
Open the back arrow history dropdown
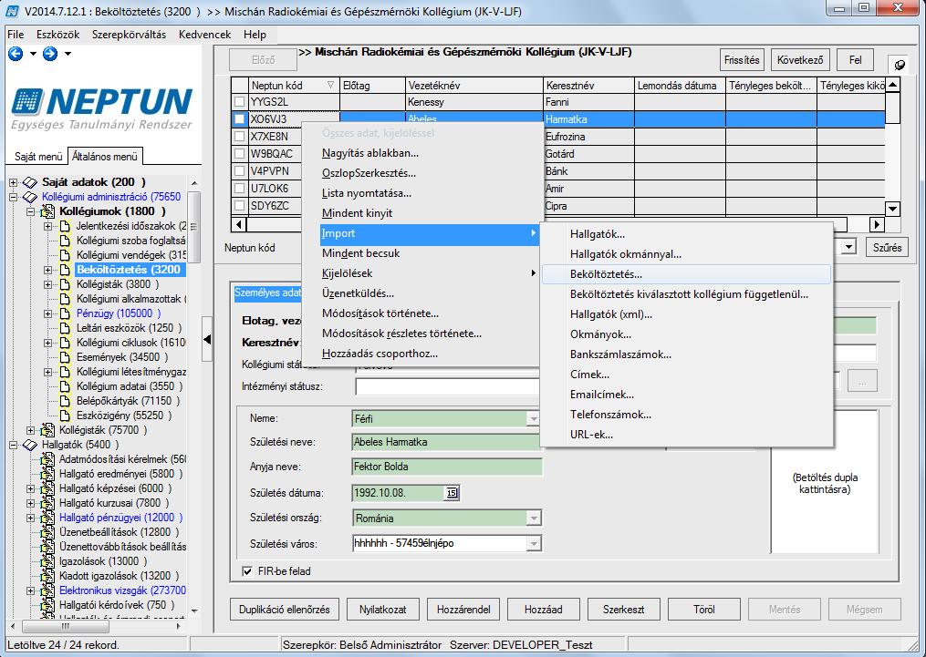(x=33, y=54)
